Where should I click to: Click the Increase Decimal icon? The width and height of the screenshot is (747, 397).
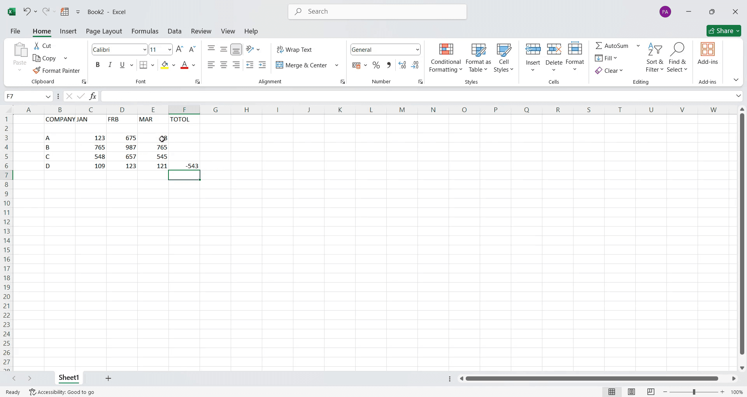pos(402,65)
